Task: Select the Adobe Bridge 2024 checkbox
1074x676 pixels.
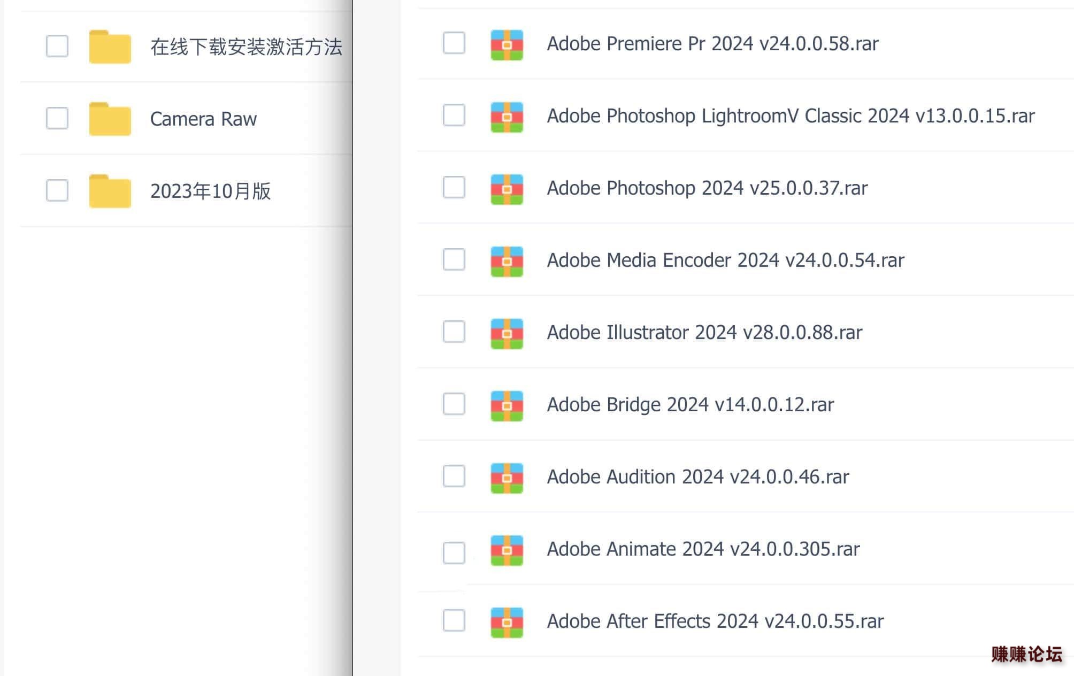Action: (454, 404)
